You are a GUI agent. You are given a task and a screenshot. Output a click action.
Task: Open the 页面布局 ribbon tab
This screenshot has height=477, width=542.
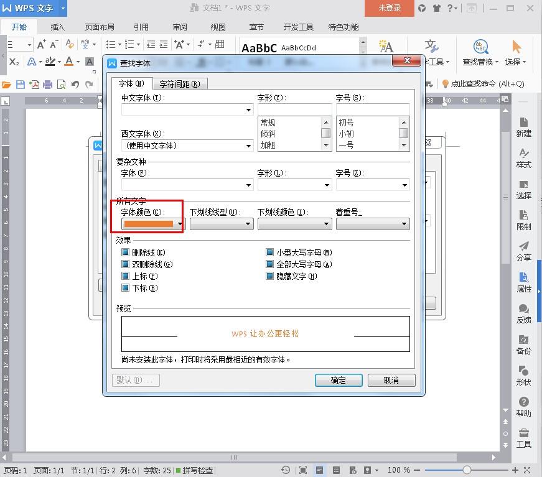(99, 27)
